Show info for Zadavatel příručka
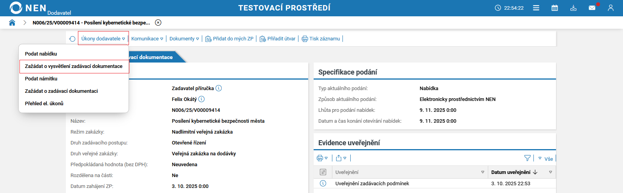The height and width of the screenshot is (193, 623). 219,88
